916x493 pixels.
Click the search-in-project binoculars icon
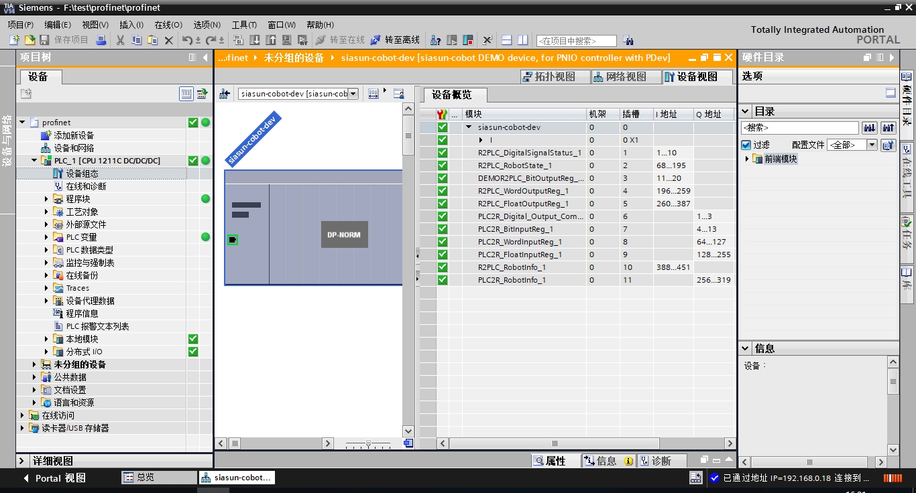(x=628, y=40)
